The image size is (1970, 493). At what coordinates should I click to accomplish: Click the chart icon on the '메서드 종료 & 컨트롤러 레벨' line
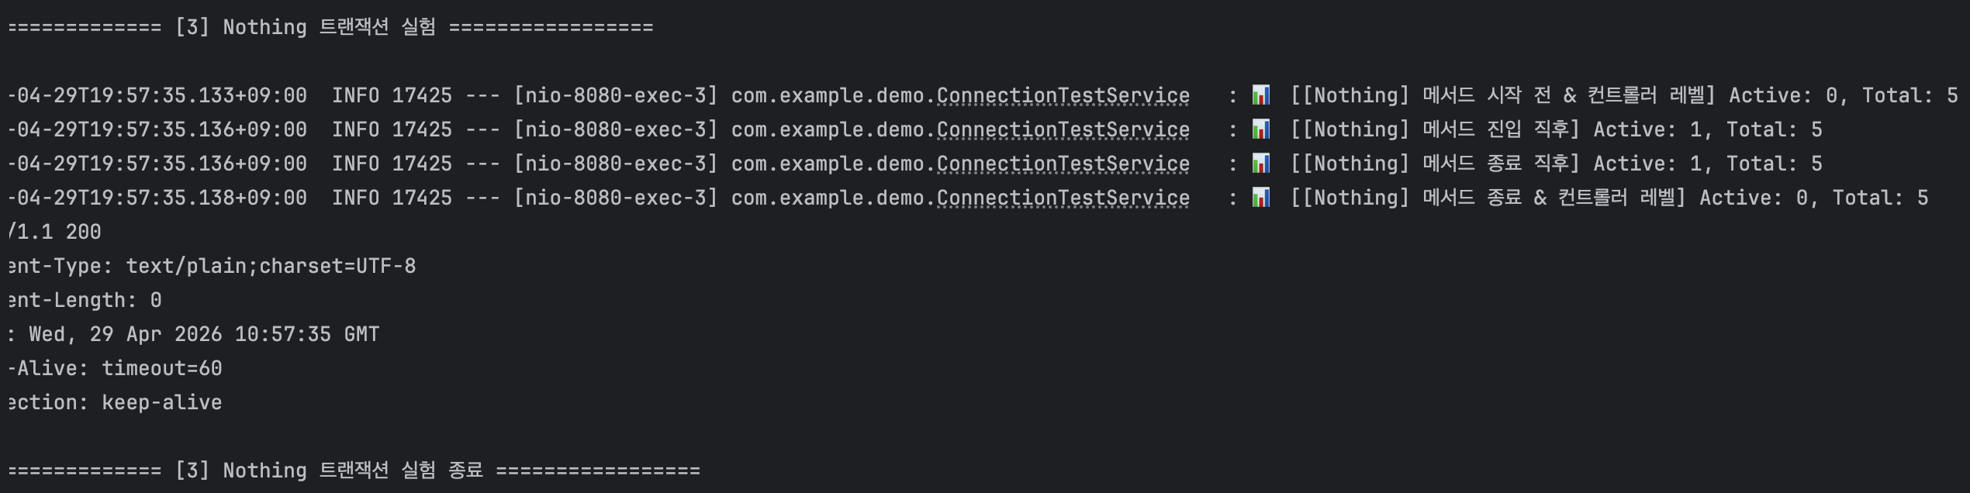(x=1261, y=198)
